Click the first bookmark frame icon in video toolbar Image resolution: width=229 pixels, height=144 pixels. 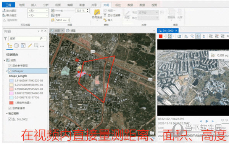(x=210, y=36)
